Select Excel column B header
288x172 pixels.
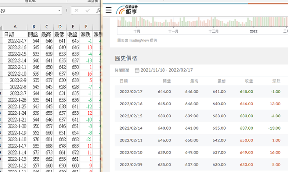[x=34, y=27]
